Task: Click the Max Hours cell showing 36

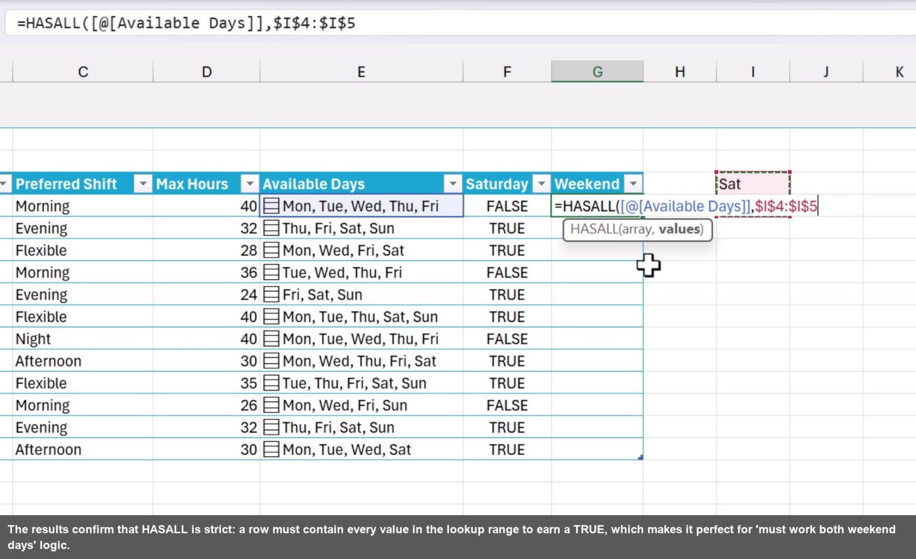Action: [207, 272]
